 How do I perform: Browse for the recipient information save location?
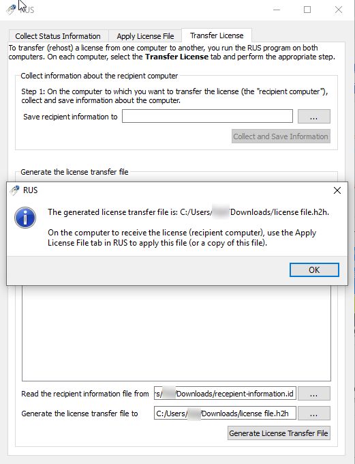click(x=314, y=116)
